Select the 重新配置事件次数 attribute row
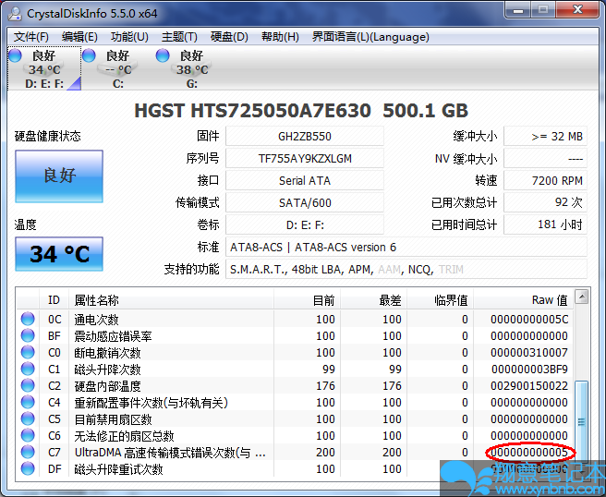 [296, 403]
